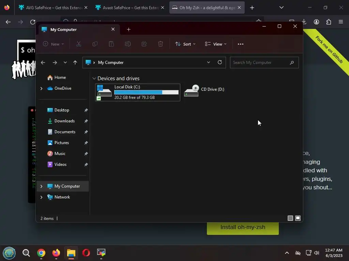The image size is (349, 261).
Task: Click the pin icon next to Videos
Action: pos(86,164)
